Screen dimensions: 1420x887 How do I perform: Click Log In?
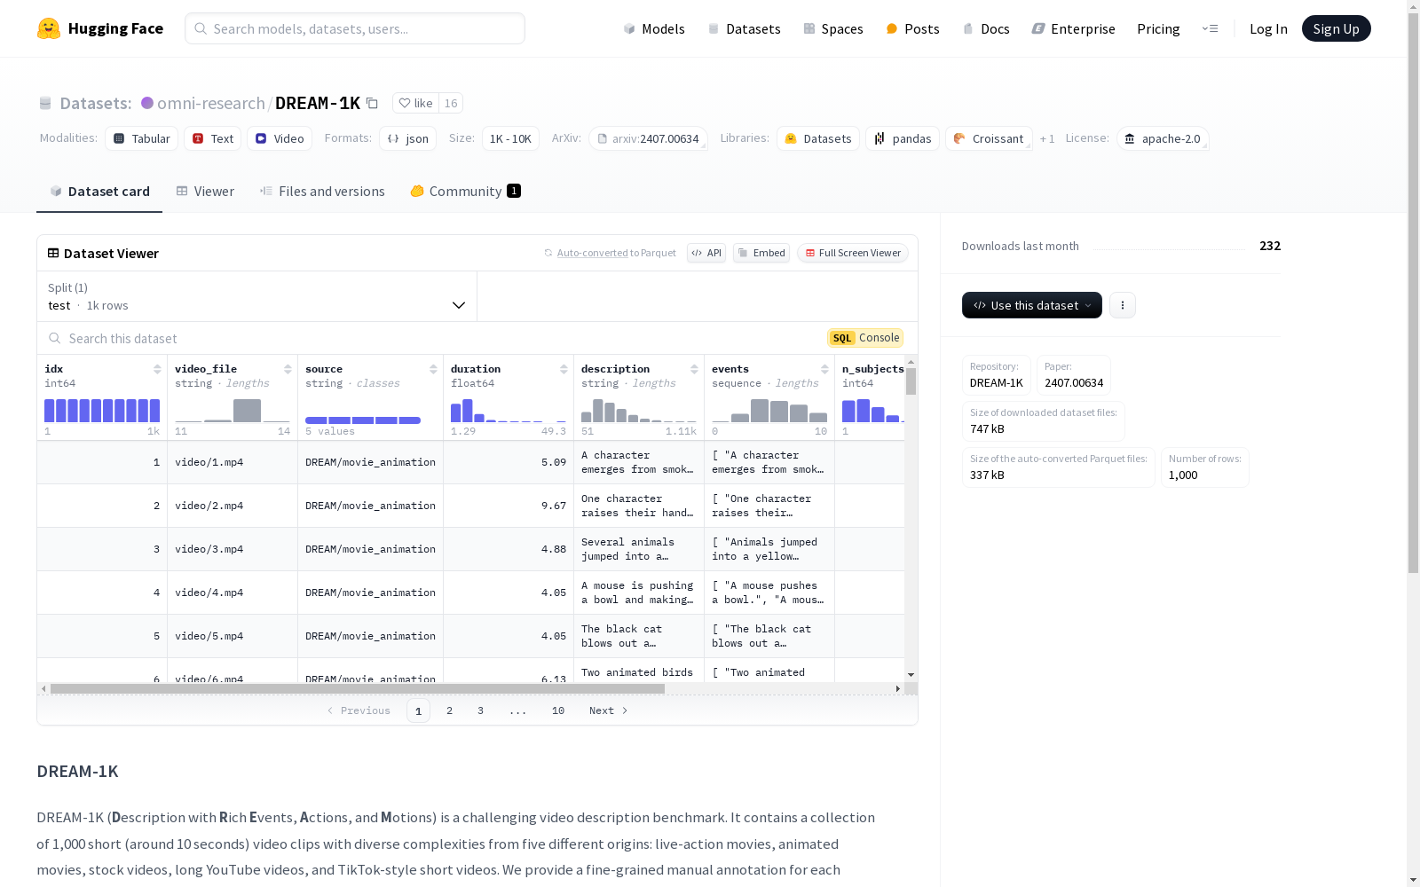pos(1268,28)
